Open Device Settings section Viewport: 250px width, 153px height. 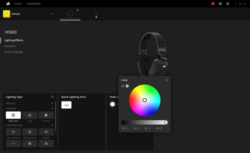pos(14,52)
